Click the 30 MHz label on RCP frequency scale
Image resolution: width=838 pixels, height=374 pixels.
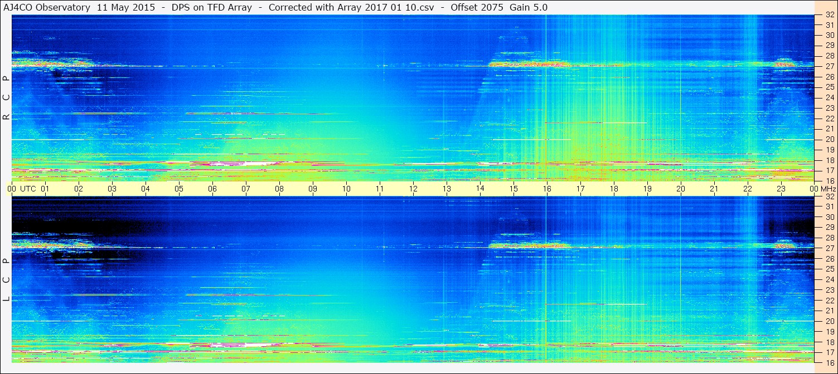830,35
